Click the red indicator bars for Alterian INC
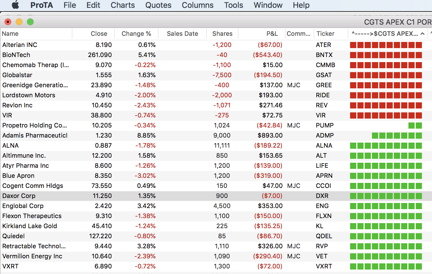The height and width of the screenshot is (274, 432). [386, 45]
